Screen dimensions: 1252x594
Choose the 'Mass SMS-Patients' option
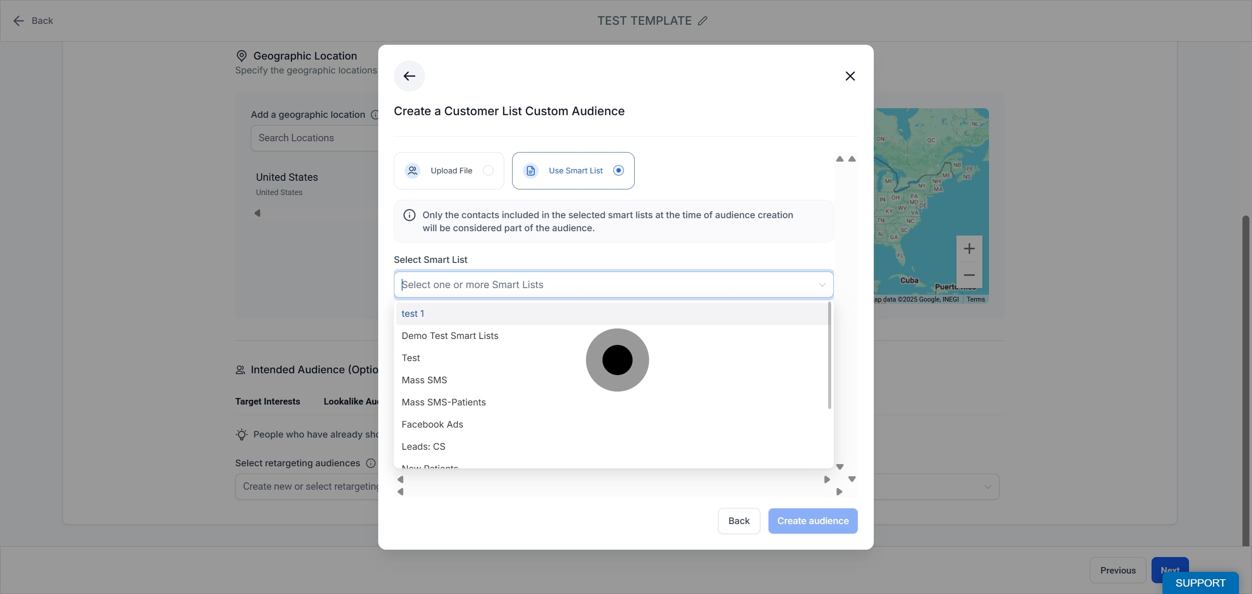[x=612, y=402]
